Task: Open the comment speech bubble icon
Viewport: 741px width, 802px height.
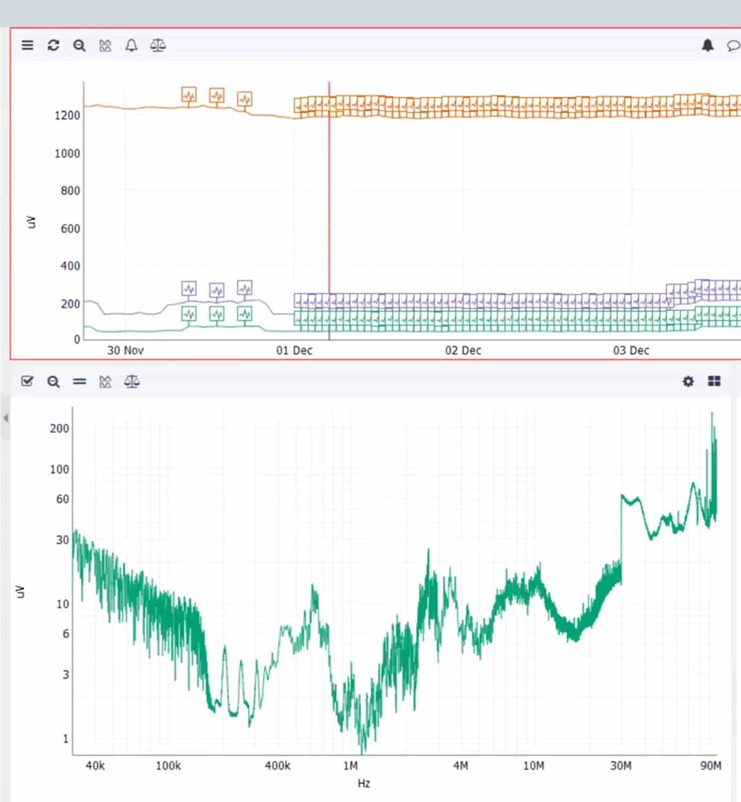Action: [733, 46]
